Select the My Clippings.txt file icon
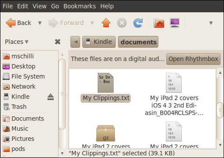 [106, 83]
